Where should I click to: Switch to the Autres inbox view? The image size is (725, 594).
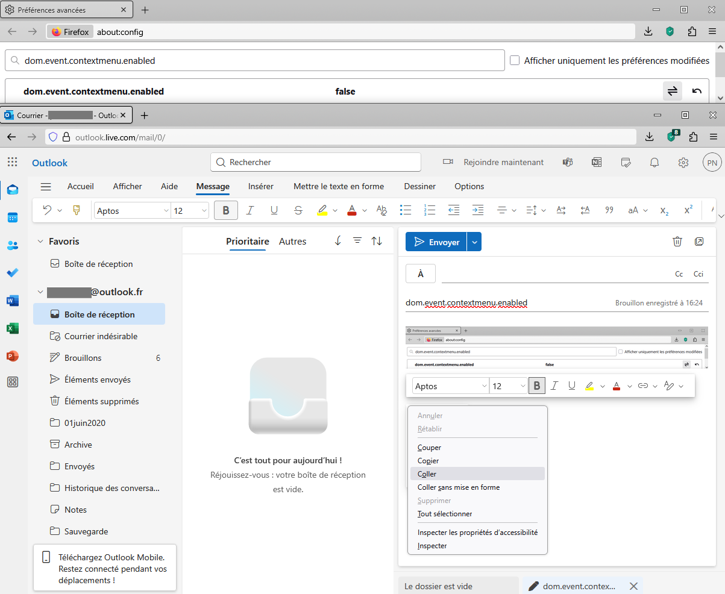(x=293, y=242)
